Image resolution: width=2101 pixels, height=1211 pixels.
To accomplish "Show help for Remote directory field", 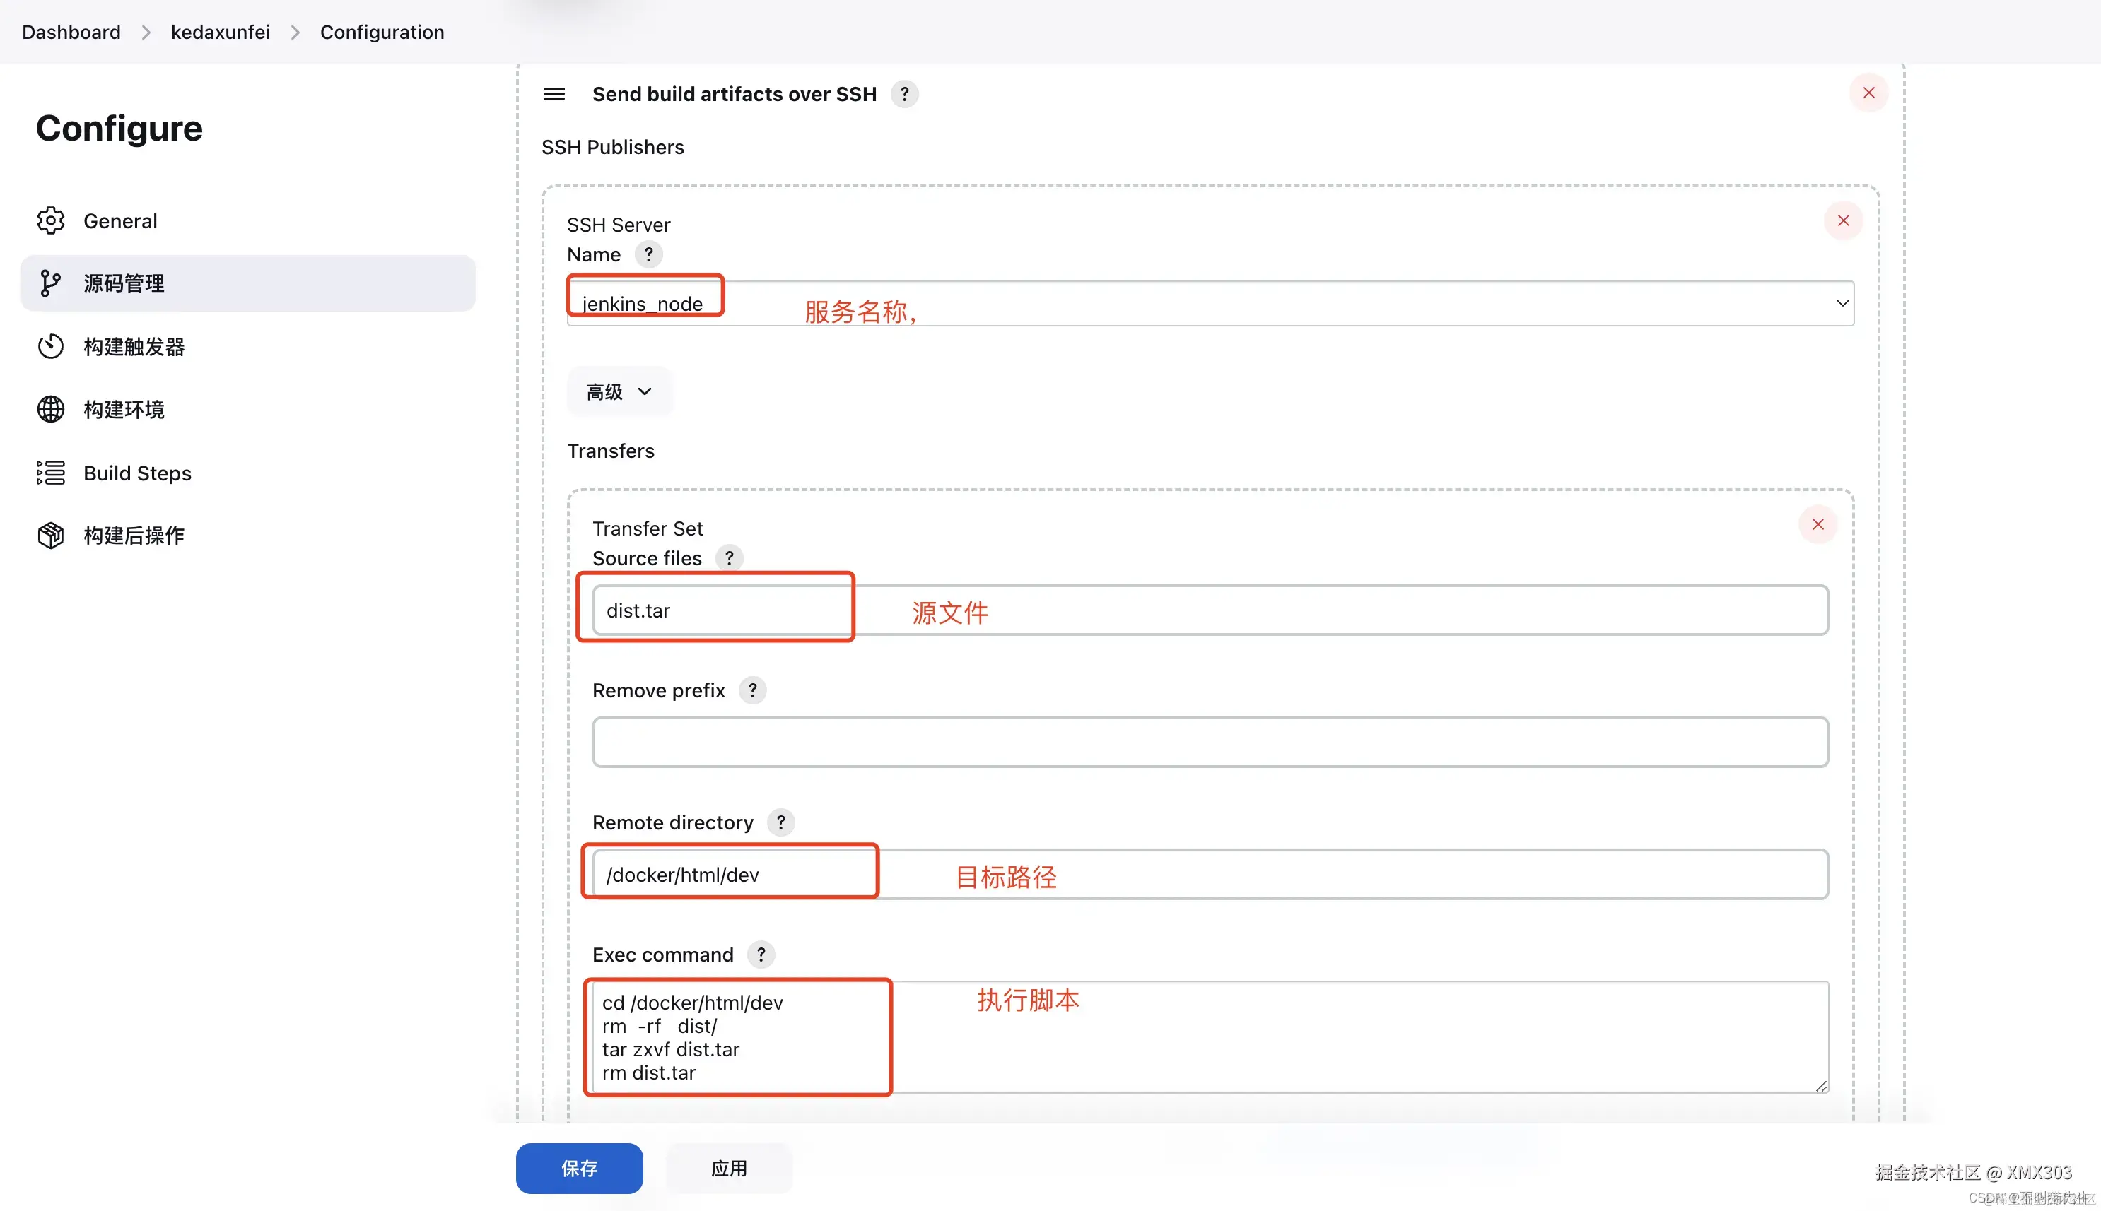I will (x=780, y=822).
